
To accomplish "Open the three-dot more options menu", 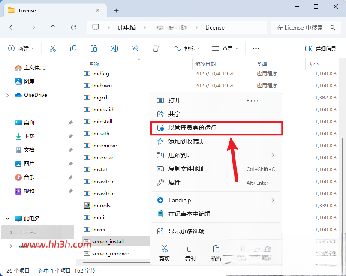I will point(256,48).
